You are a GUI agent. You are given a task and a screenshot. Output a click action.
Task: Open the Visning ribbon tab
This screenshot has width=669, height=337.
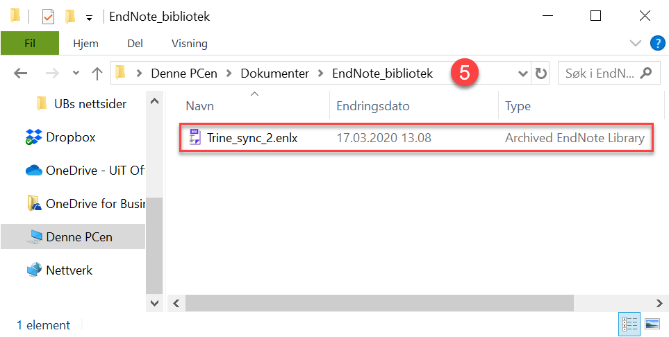click(189, 43)
